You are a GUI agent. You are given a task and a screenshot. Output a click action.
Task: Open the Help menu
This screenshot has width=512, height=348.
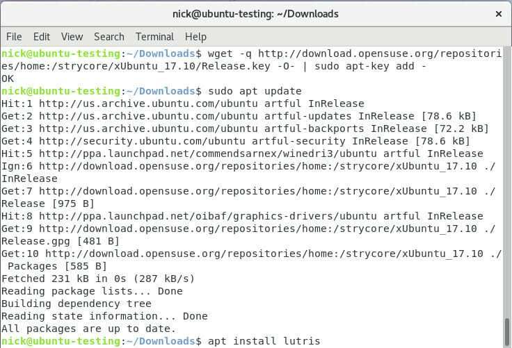[x=195, y=37]
